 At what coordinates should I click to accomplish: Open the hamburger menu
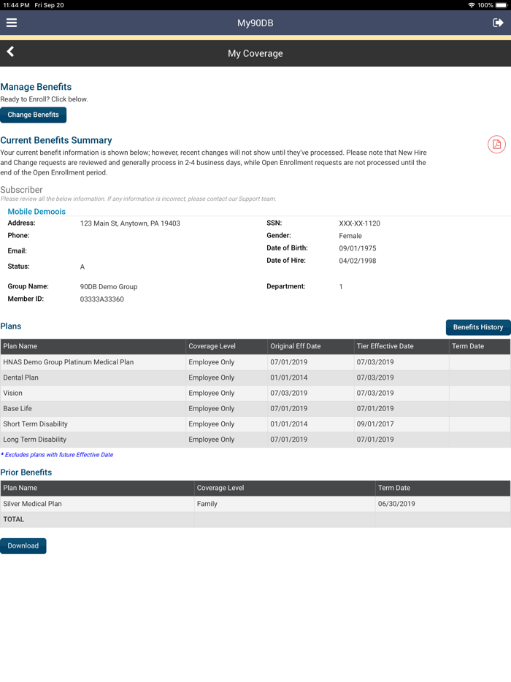(x=12, y=23)
